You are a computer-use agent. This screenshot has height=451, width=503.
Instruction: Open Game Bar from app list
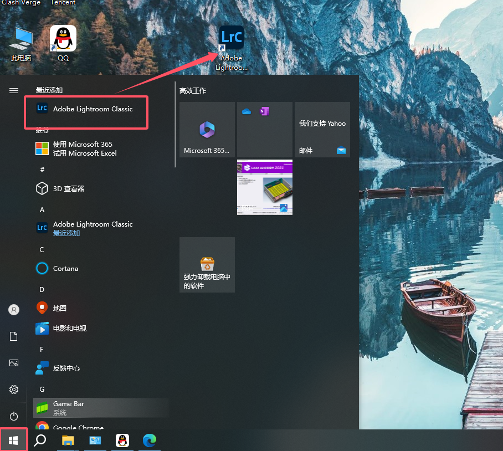pyautogui.click(x=101, y=408)
